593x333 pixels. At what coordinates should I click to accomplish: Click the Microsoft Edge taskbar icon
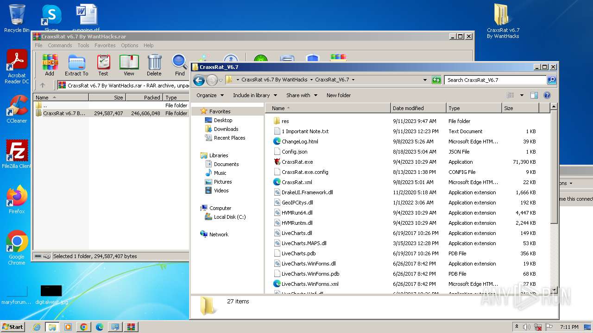99,327
